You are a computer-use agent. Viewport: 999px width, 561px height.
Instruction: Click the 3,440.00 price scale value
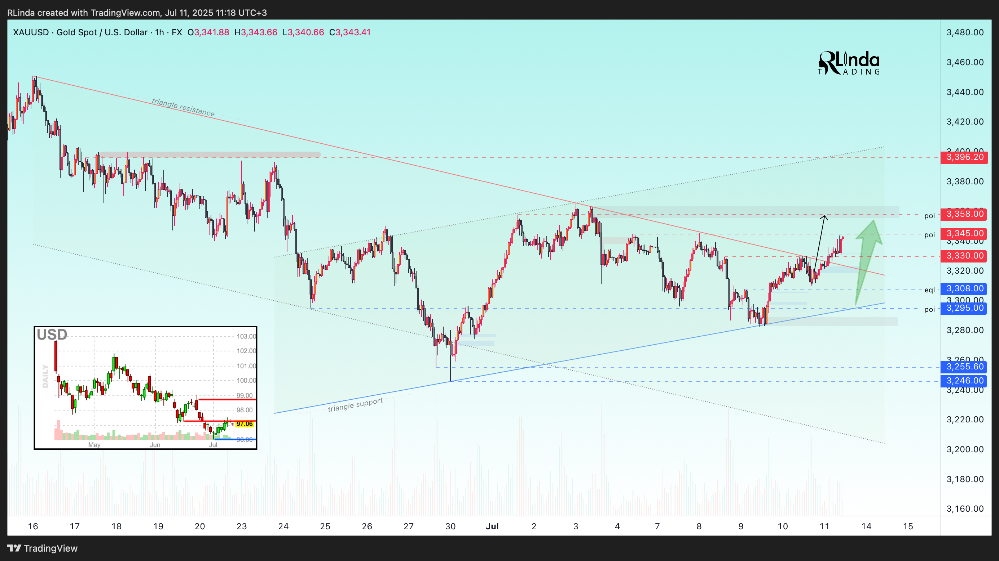(965, 92)
